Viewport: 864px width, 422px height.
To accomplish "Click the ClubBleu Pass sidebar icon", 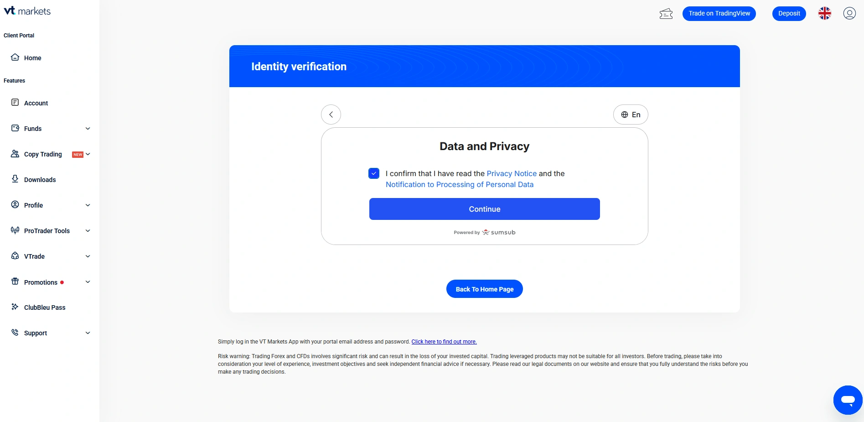I will coord(15,307).
